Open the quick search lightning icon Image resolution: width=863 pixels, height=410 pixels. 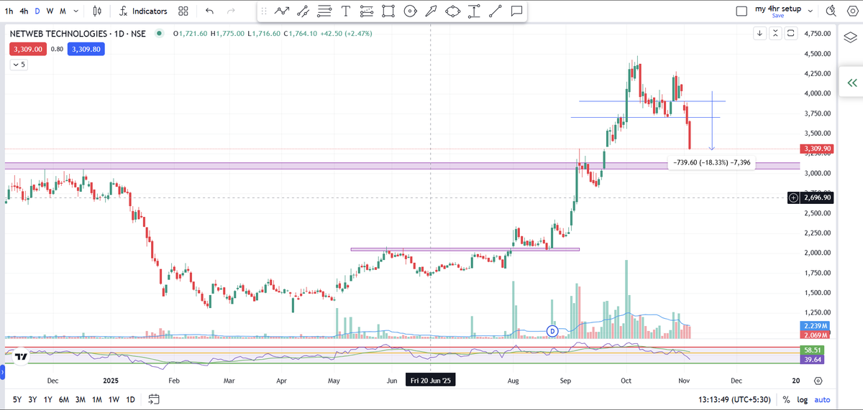[x=831, y=11]
